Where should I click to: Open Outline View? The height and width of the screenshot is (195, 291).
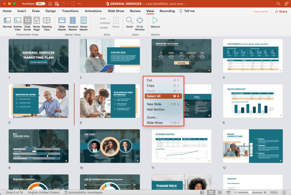click(x=17, y=24)
